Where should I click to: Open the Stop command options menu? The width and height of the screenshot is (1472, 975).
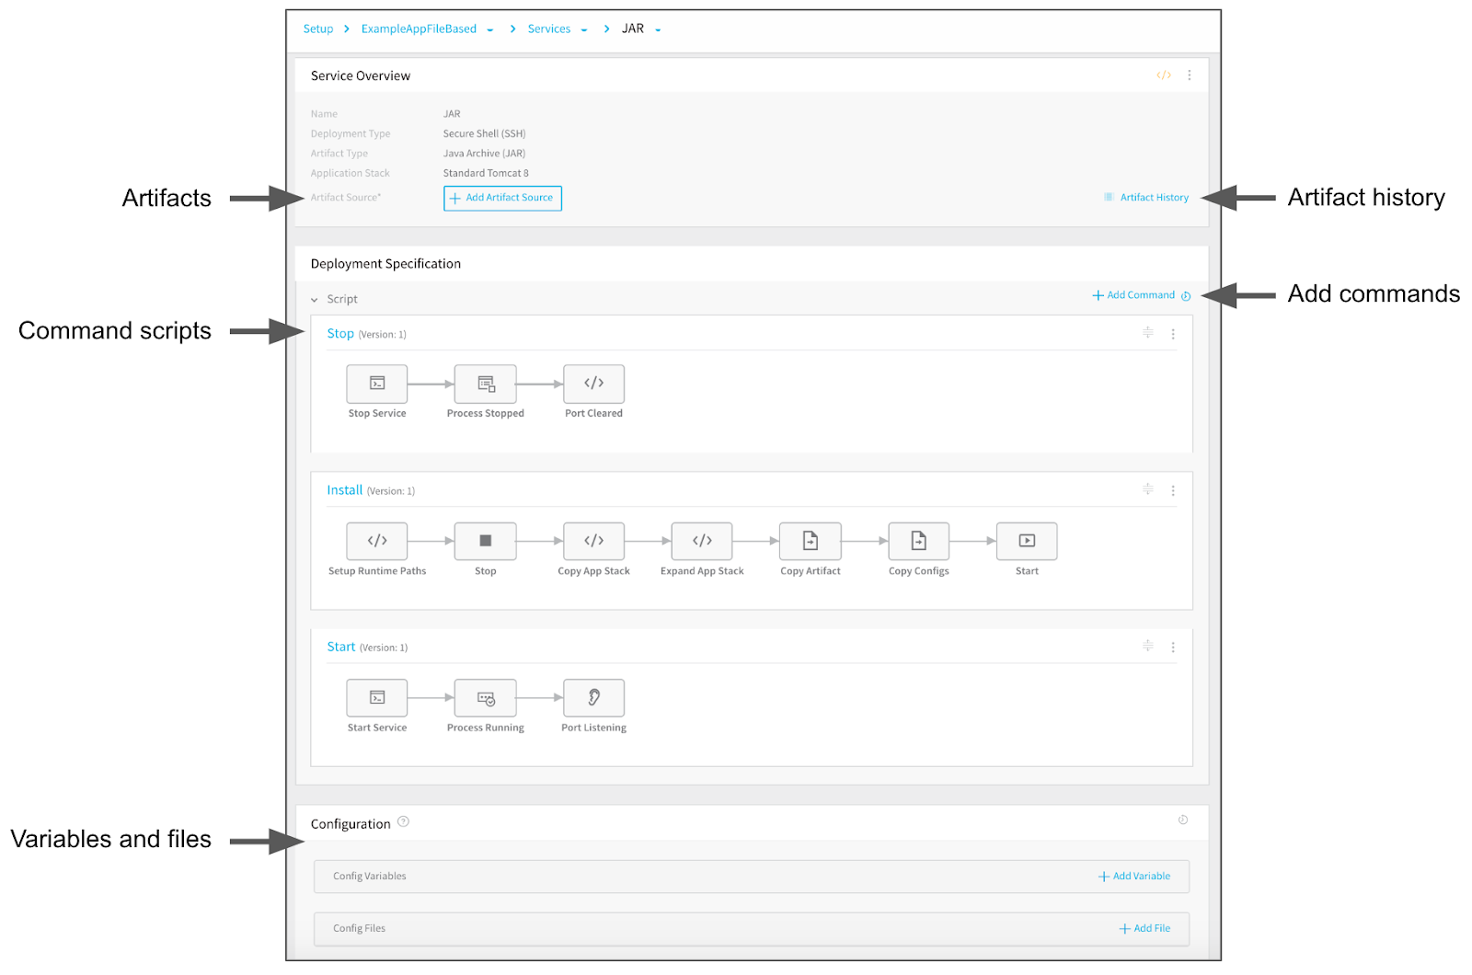point(1173,334)
